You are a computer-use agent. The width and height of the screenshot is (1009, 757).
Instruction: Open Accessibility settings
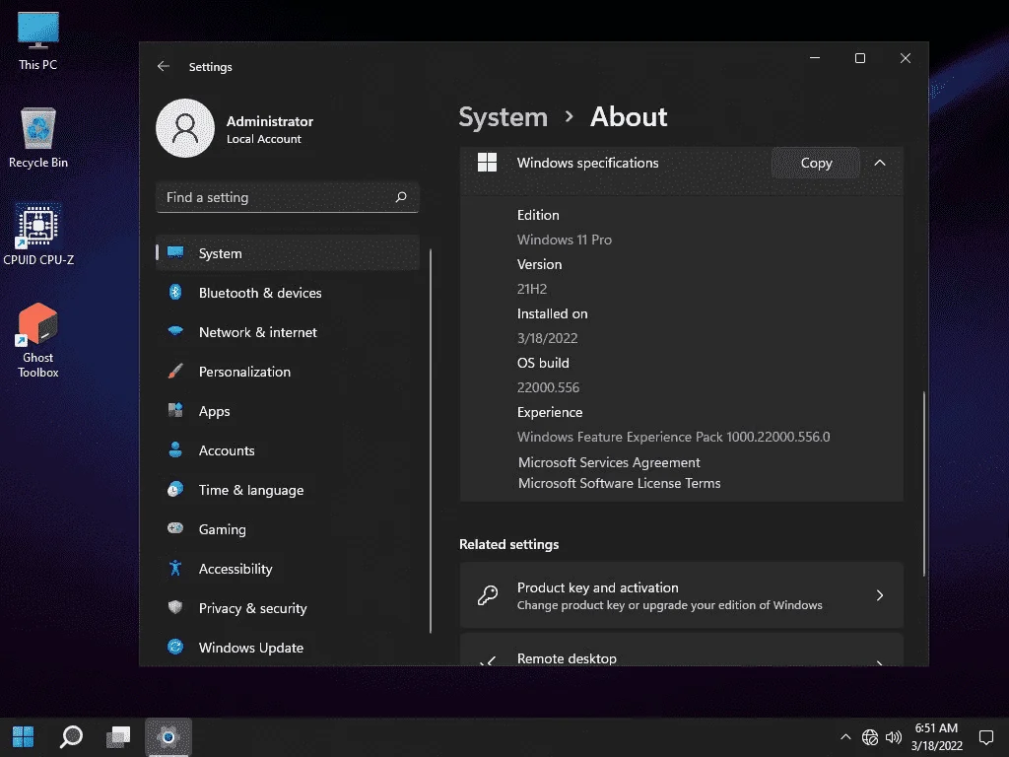(x=288, y=569)
